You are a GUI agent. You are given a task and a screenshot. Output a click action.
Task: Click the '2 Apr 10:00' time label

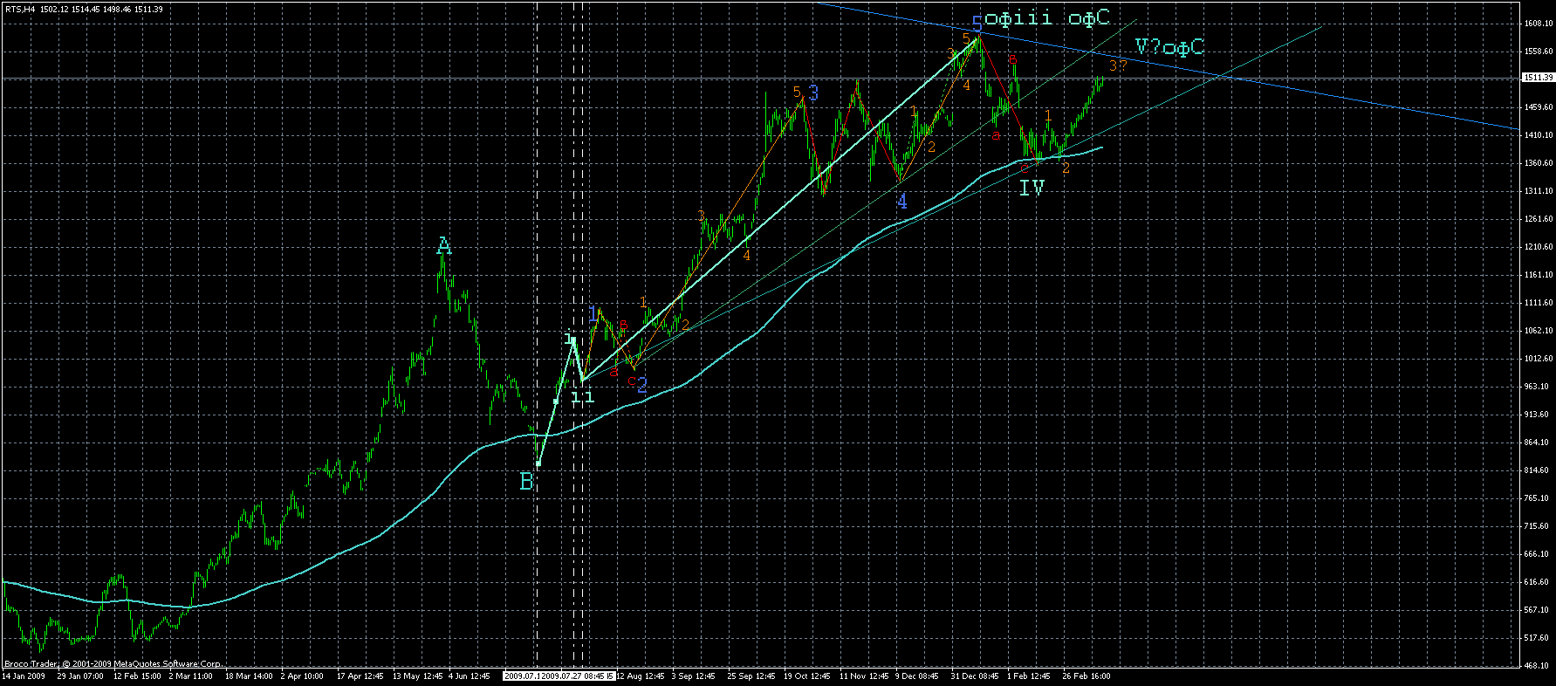coord(302,676)
